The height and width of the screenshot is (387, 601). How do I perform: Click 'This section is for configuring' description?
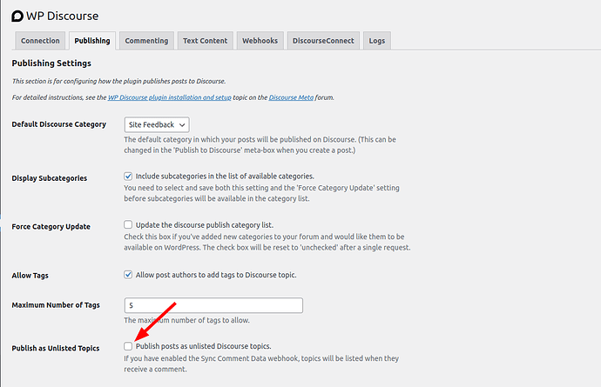coord(118,81)
